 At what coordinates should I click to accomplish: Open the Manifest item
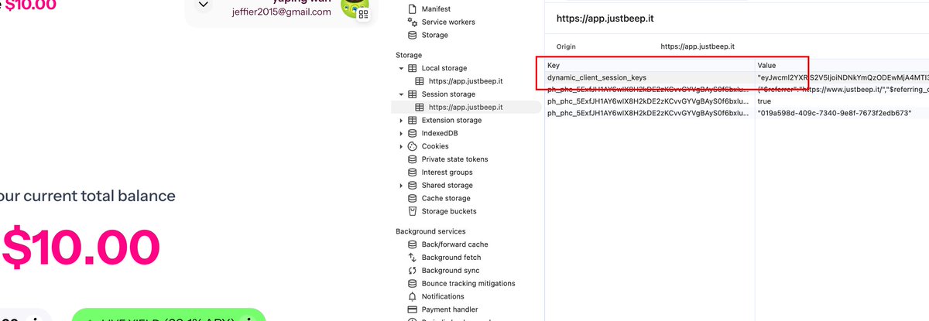click(435, 9)
